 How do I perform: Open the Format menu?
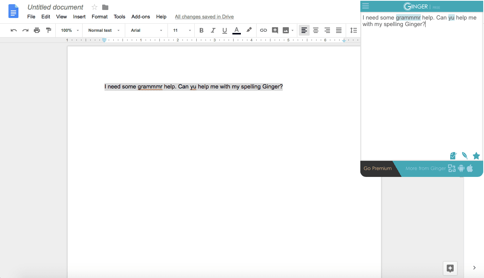[x=99, y=16]
